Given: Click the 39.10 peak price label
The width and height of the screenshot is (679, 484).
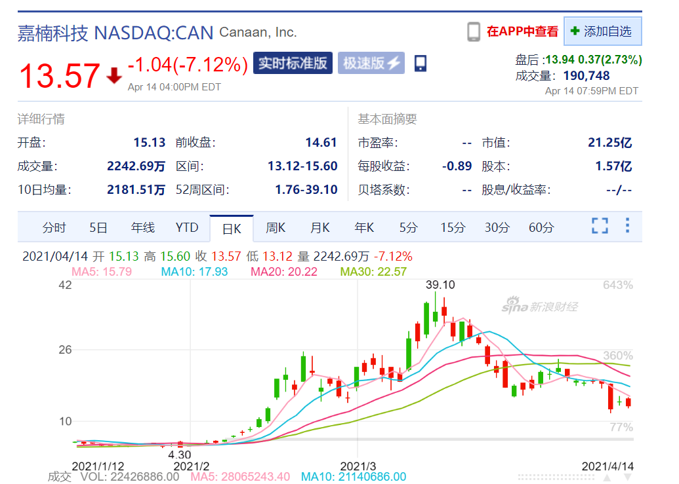Looking at the screenshot, I should pos(440,285).
